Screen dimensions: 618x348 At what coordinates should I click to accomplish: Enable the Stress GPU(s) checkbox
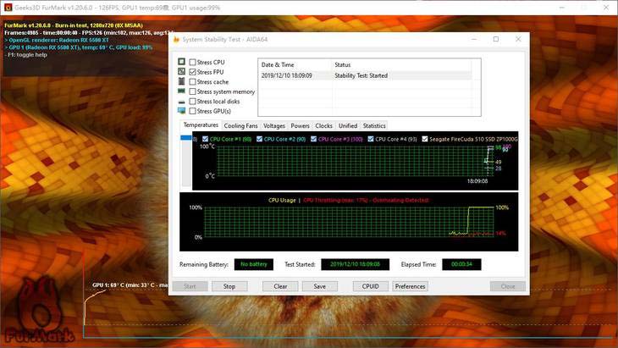193,111
